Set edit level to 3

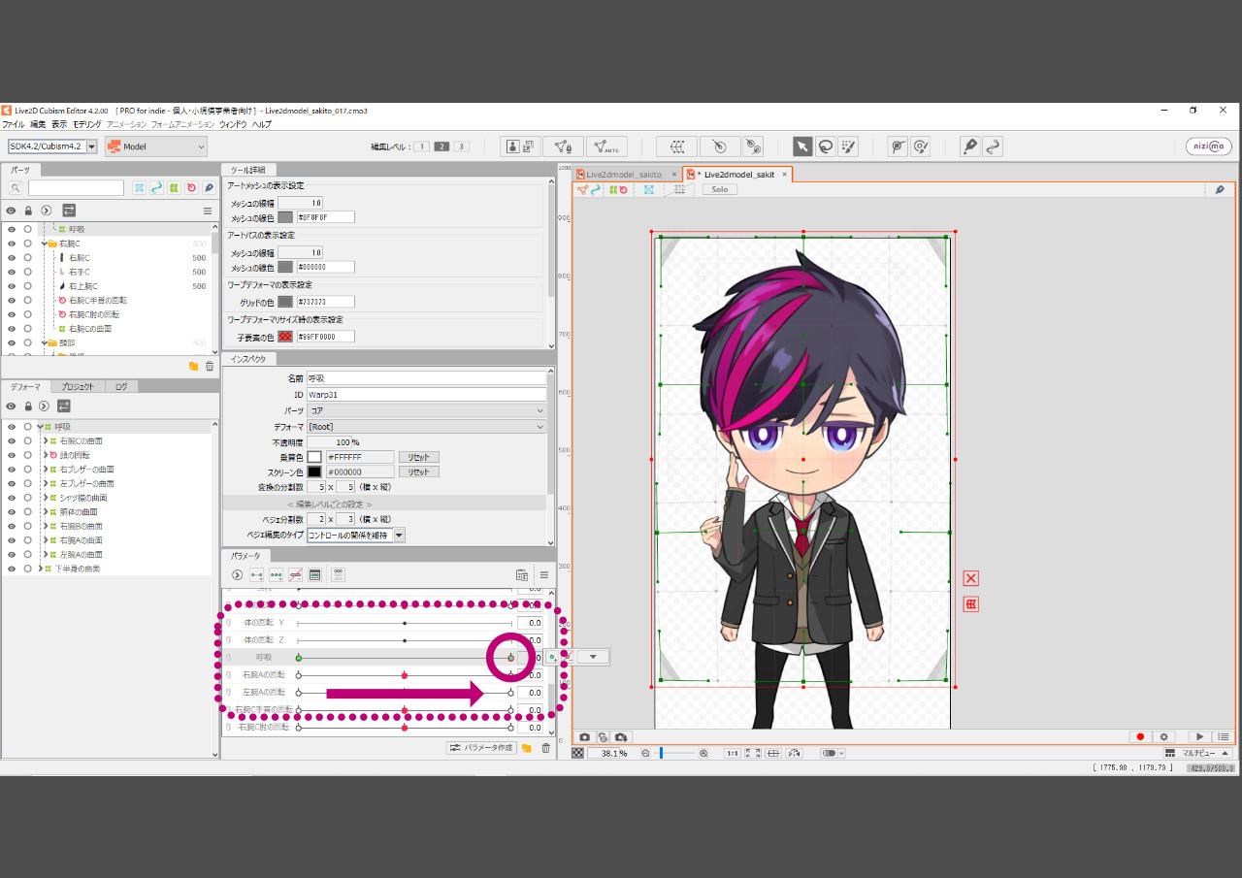[x=462, y=146]
